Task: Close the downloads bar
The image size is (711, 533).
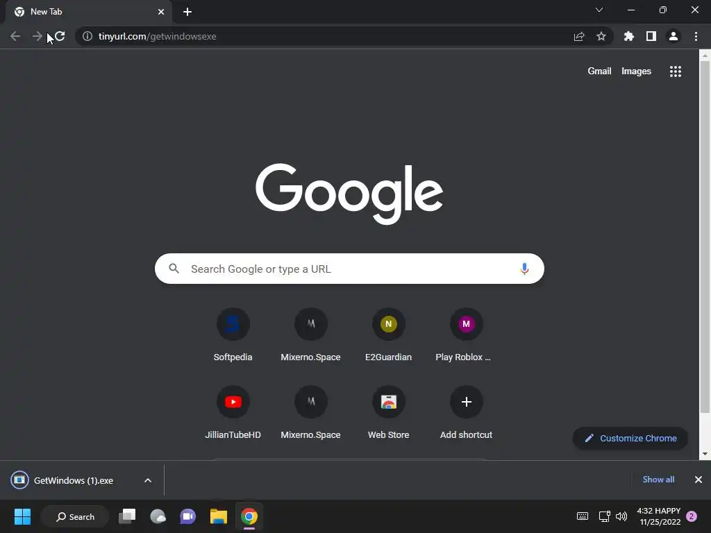Action: pyautogui.click(x=699, y=480)
